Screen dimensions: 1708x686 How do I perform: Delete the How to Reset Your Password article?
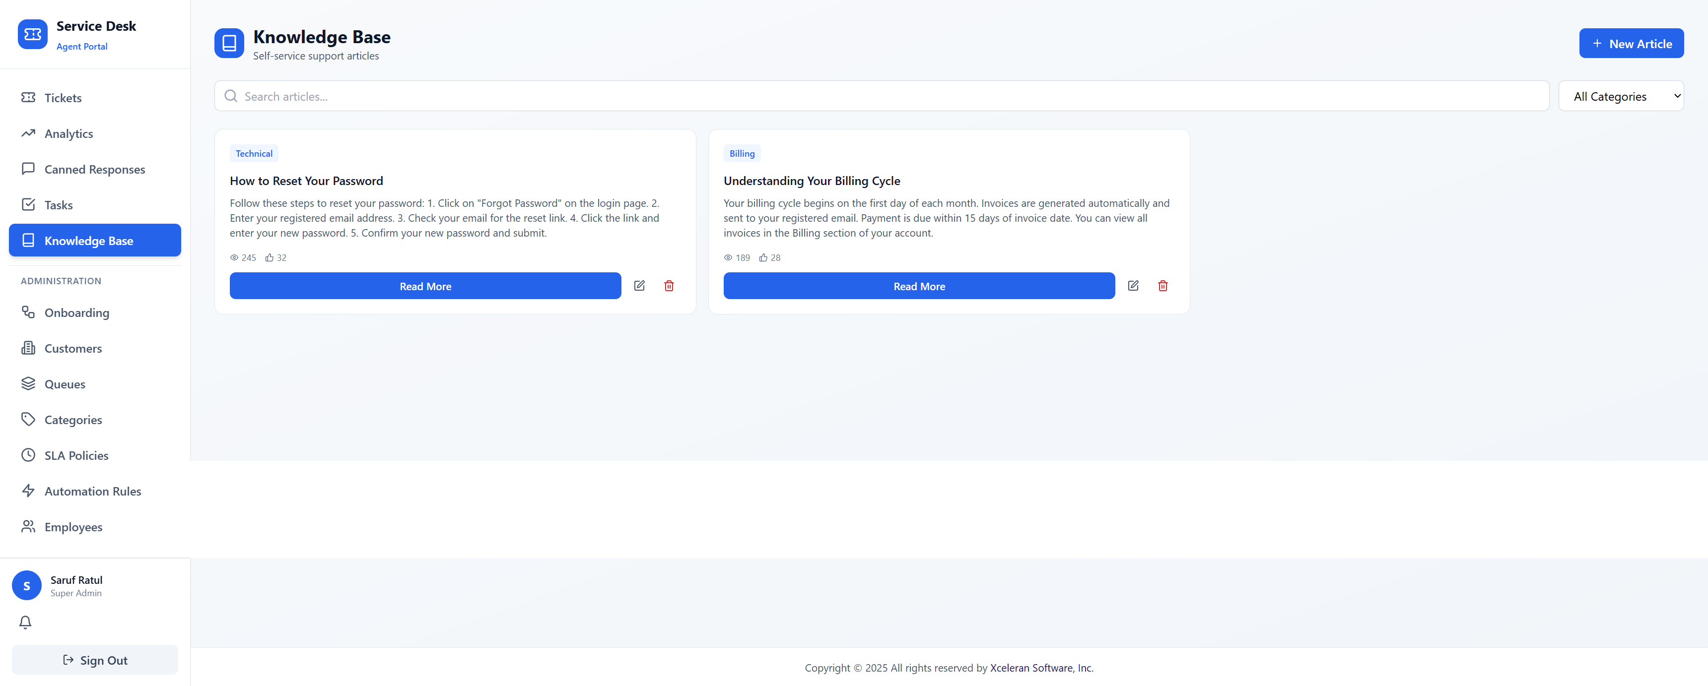pos(669,286)
